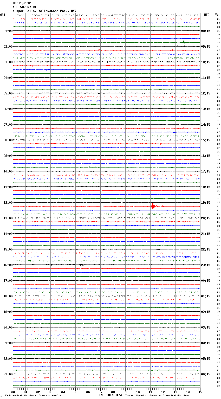Click the 13:15 UTC time label
Viewport: 221px width, 399px height.
coord(206,109)
